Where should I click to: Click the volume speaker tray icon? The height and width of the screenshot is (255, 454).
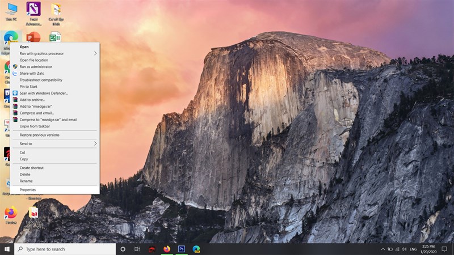(x=404, y=249)
